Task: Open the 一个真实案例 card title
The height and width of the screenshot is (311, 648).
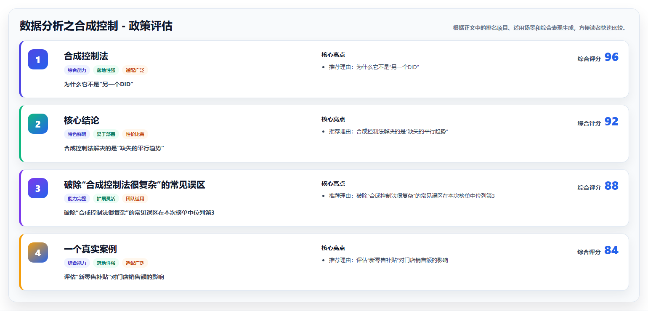Action: tap(90, 249)
